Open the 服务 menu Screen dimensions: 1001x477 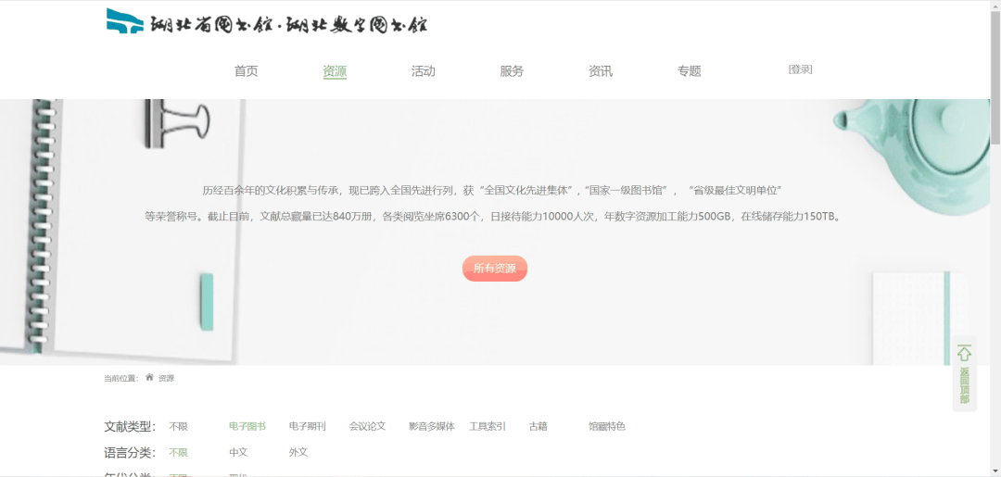tap(512, 71)
